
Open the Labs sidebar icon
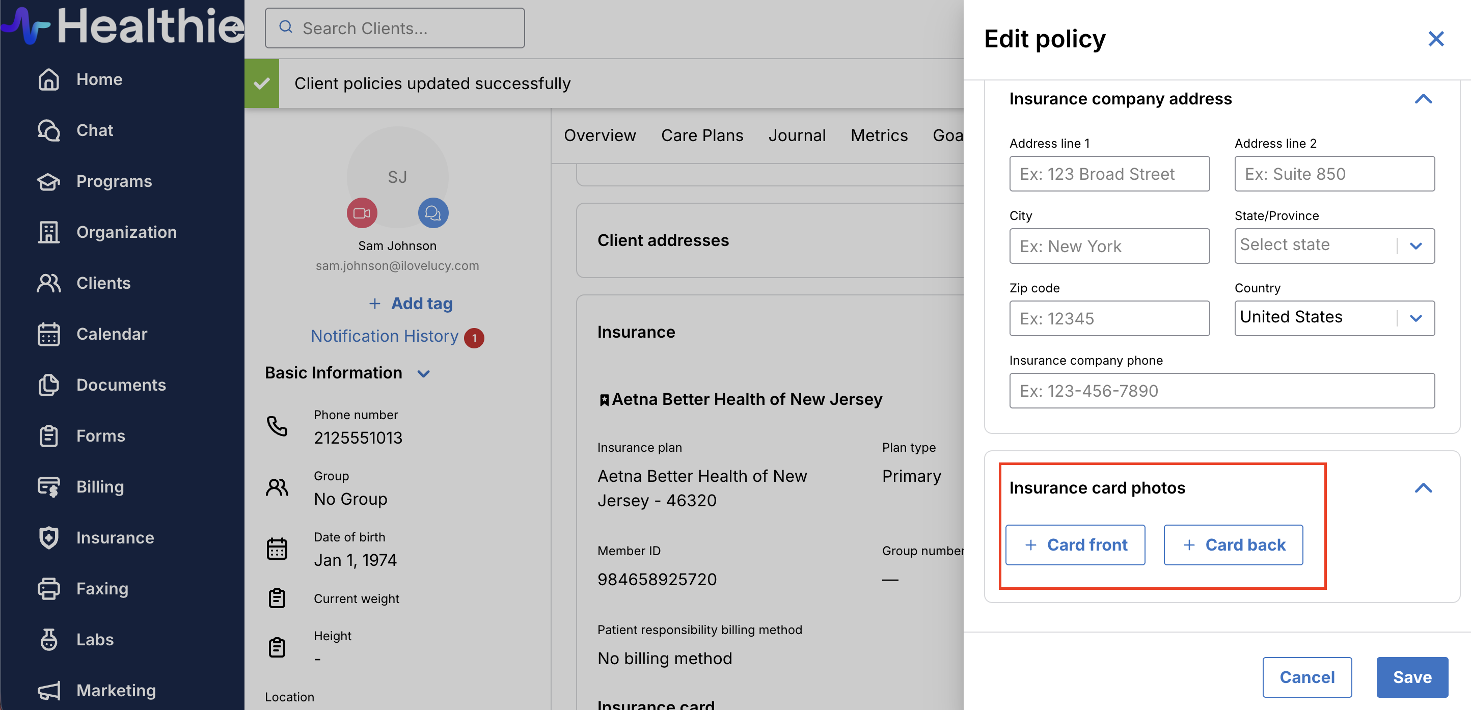(x=48, y=639)
